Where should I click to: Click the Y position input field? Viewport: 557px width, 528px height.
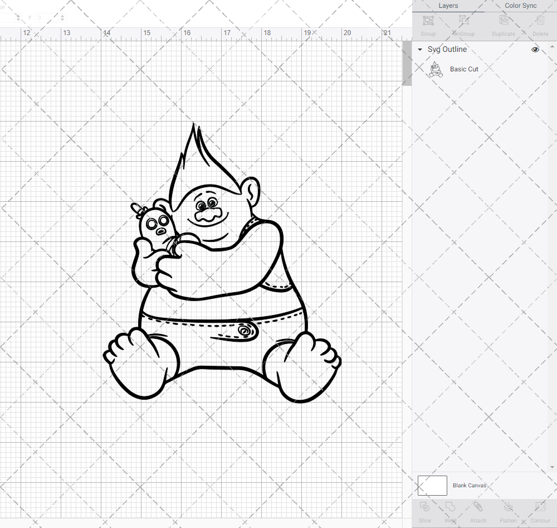[47, 18]
